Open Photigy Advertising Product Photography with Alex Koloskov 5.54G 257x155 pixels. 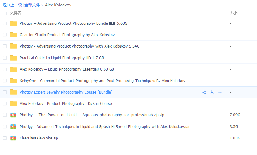coord(79,46)
